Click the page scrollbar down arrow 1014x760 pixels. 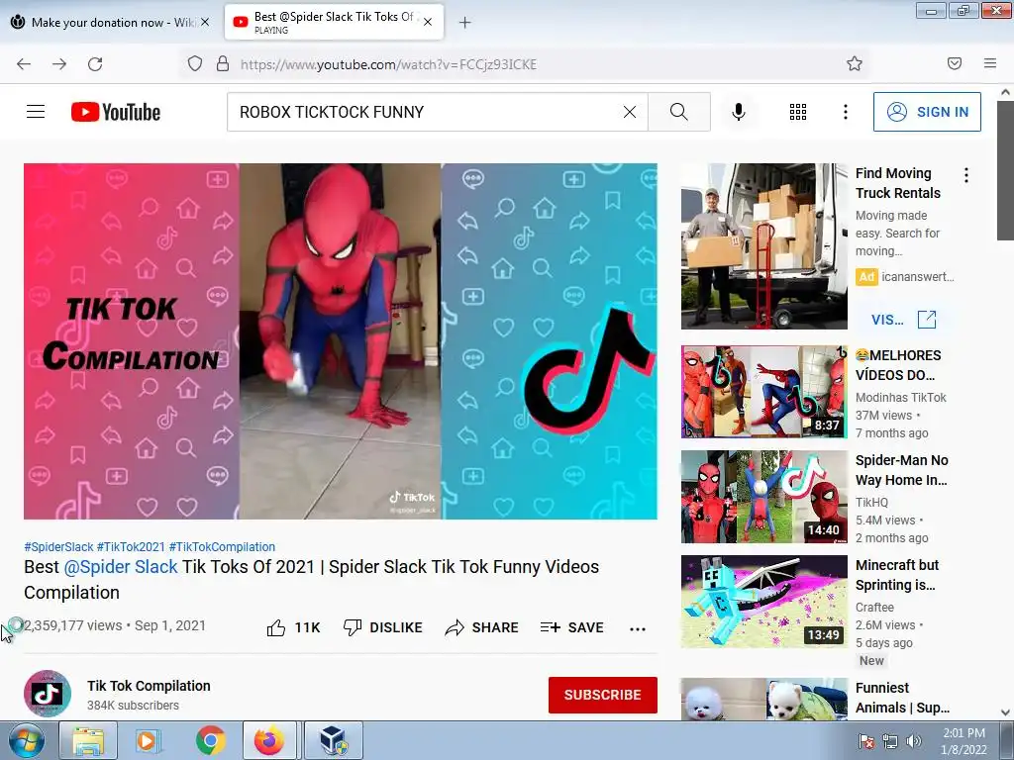tap(1006, 712)
